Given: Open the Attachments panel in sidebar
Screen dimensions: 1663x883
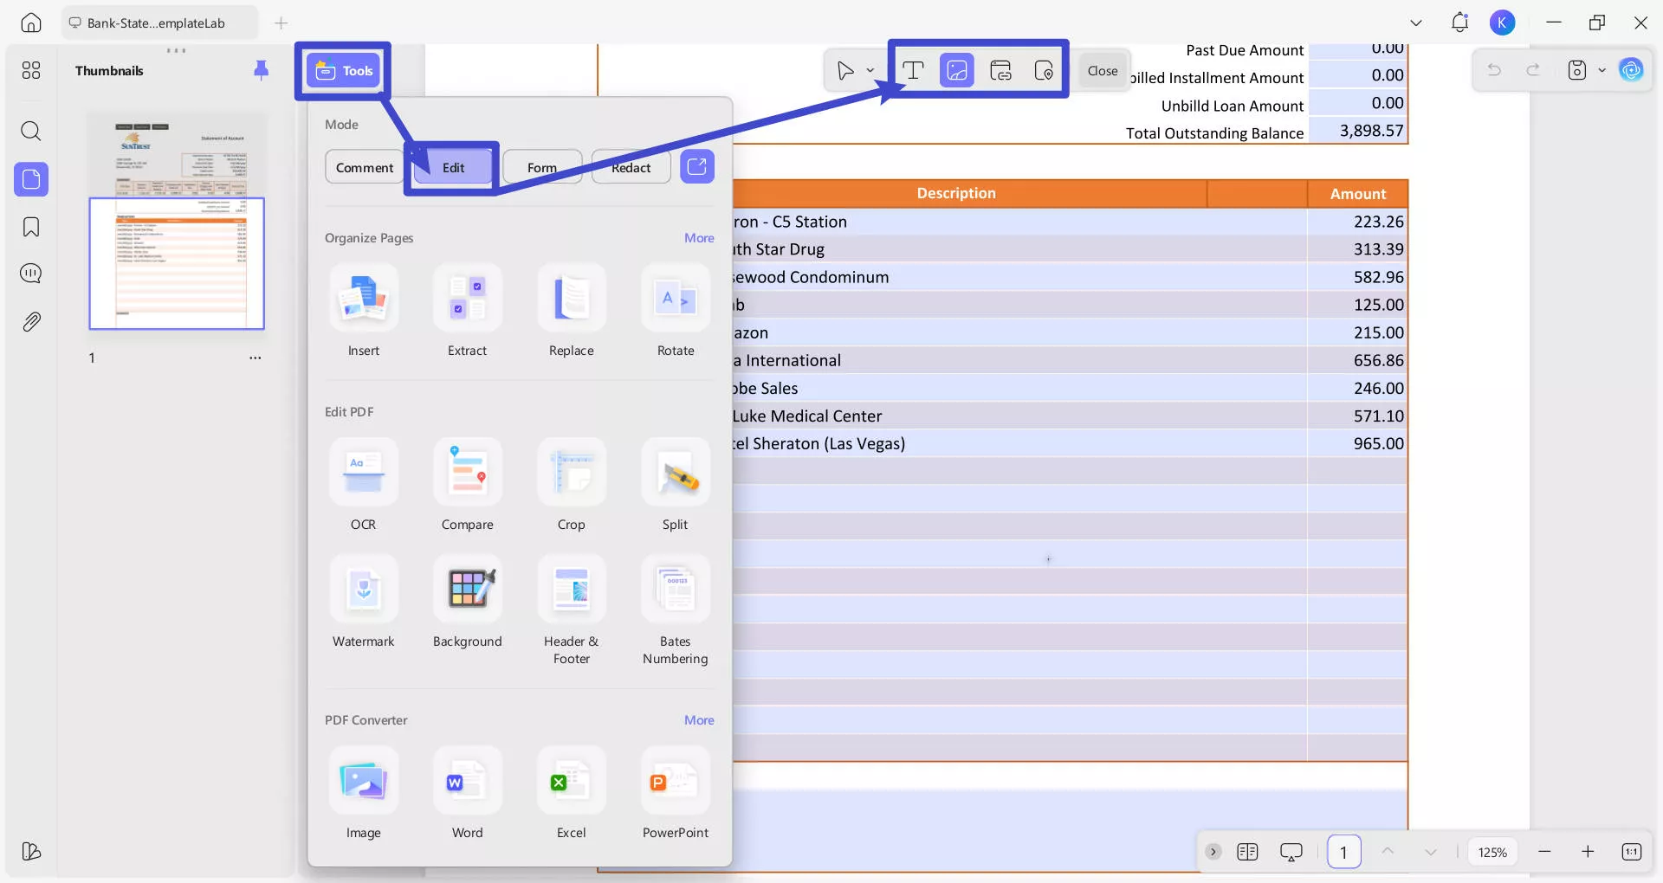Looking at the screenshot, I should coord(31,322).
